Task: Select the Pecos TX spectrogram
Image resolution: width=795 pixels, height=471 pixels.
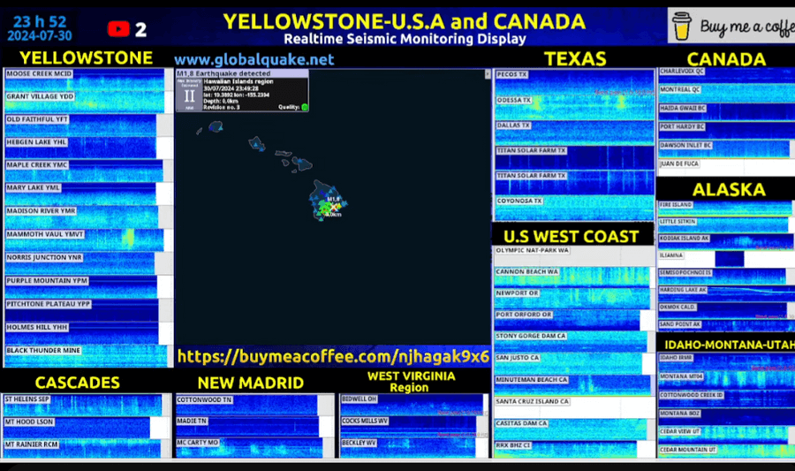Action: (574, 82)
